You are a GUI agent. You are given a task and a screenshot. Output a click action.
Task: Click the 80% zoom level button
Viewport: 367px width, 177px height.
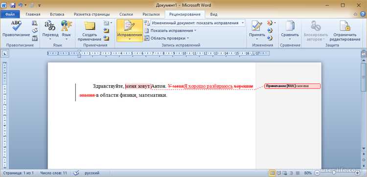(x=308, y=173)
